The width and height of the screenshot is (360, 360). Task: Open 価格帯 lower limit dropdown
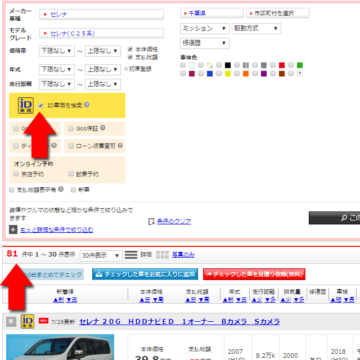[57, 51]
